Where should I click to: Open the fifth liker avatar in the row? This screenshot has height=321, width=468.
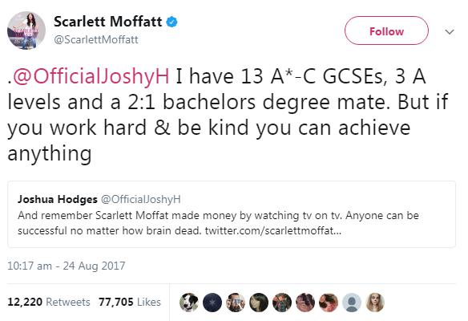(x=282, y=303)
